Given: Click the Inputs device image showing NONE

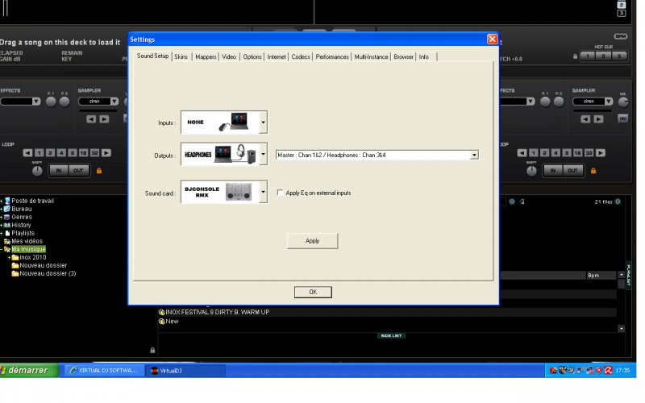Looking at the screenshot, I should pos(219,123).
